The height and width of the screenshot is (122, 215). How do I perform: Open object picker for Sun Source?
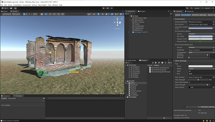pos(213,24)
